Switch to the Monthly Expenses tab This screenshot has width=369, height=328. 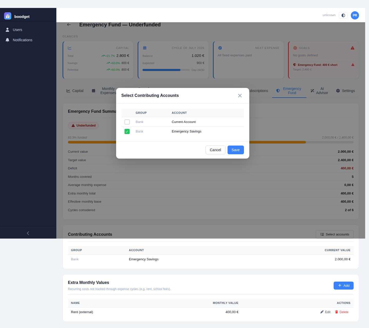coord(105,91)
